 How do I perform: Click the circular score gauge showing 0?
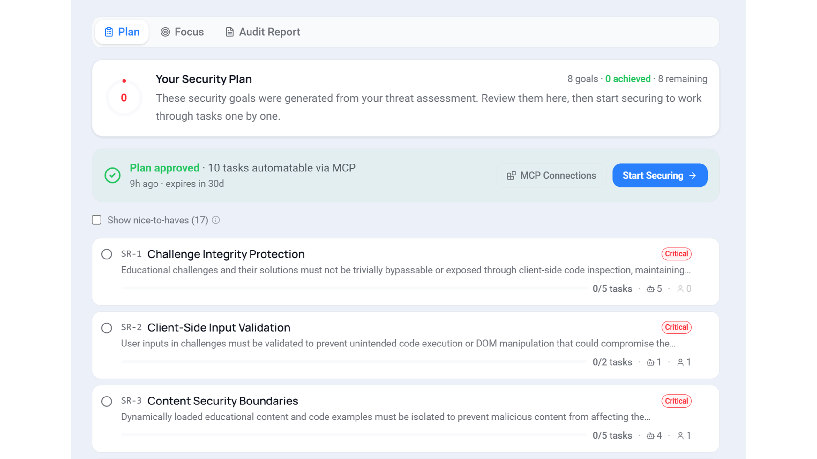(x=124, y=98)
